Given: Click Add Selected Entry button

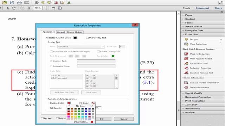Looking at the screenshot, I should point(64,92).
